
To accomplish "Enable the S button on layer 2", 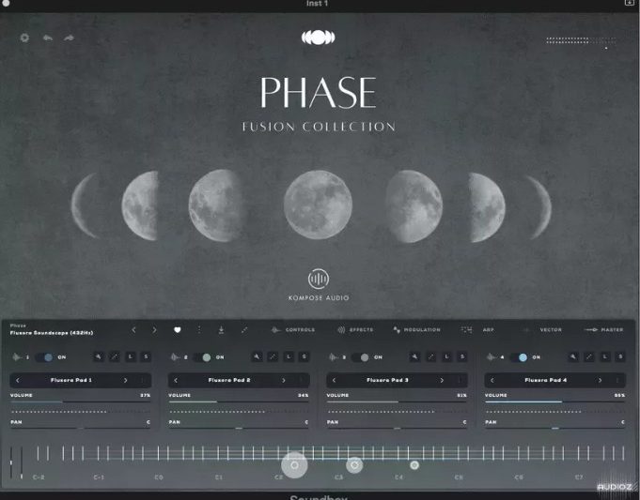I will [x=304, y=357].
